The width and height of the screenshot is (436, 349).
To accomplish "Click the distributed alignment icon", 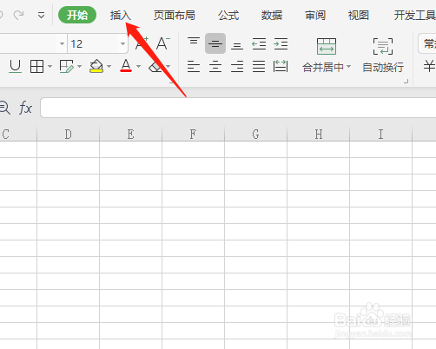I will (x=281, y=67).
